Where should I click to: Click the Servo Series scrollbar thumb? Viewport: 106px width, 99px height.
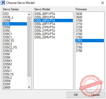[29, 47]
